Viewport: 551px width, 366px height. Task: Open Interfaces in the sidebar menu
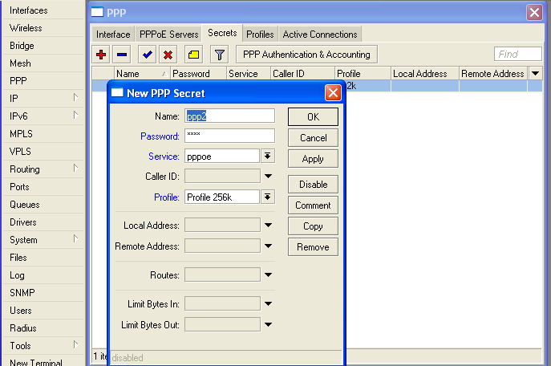point(43,10)
